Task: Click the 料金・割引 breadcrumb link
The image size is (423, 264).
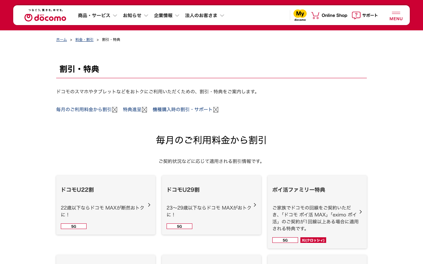Action: [85, 40]
